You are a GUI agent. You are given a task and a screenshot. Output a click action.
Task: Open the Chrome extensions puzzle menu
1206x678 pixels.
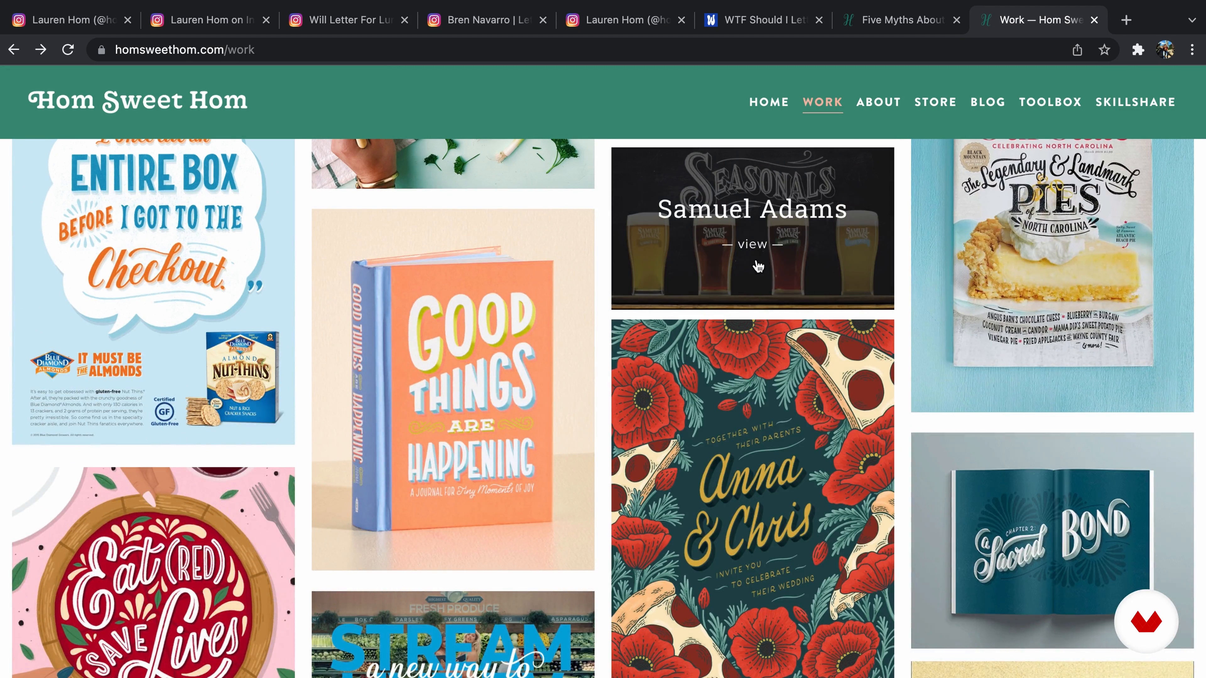[x=1138, y=50]
